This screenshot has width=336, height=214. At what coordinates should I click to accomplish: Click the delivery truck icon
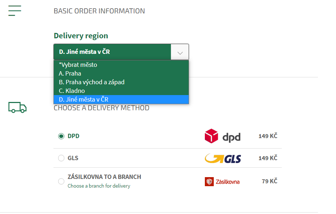click(17, 107)
